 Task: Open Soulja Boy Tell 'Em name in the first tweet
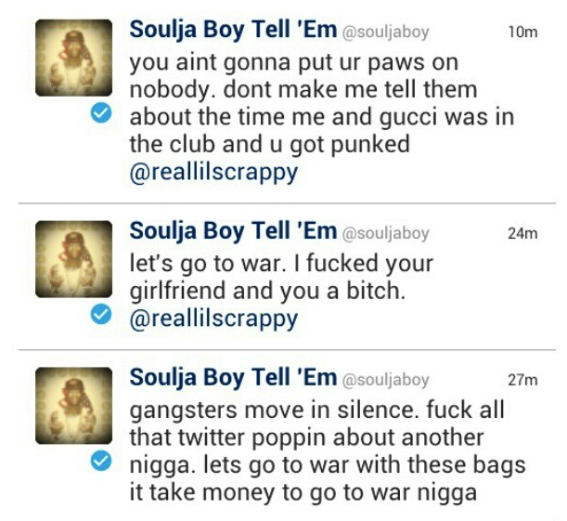[233, 30]
